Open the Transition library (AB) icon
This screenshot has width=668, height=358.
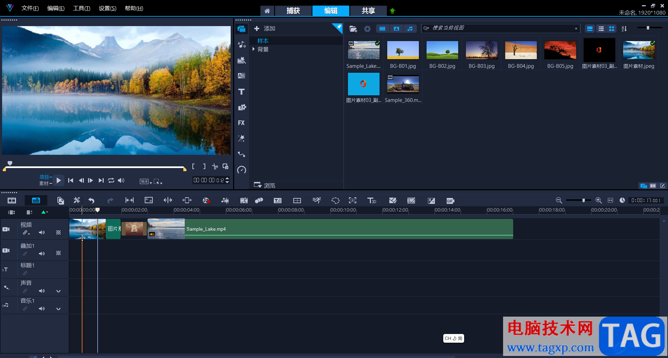click(241, 76)
